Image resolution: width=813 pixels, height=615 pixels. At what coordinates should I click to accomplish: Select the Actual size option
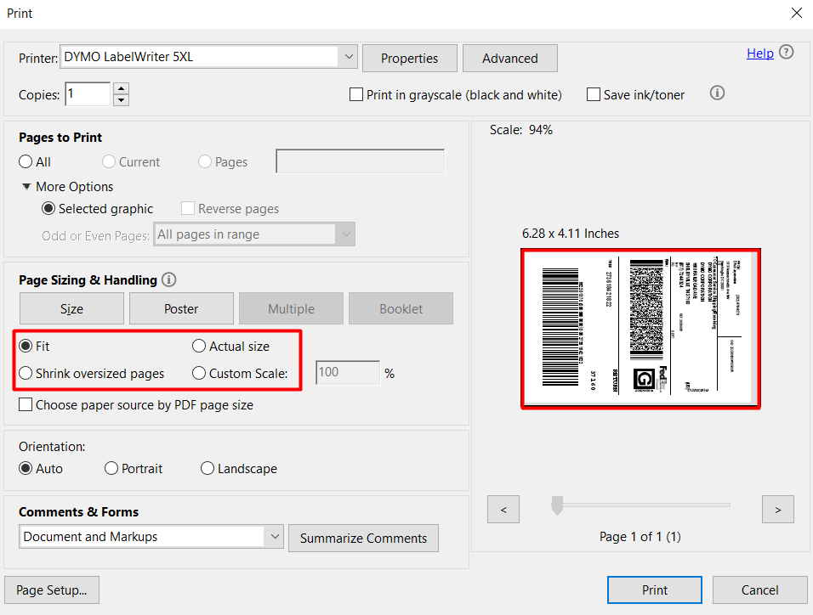(198, 346)
